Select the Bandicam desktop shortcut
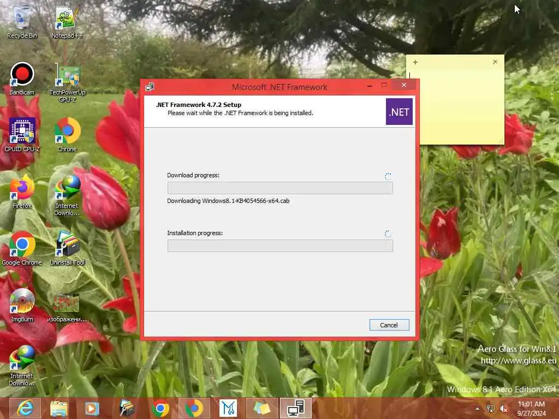The width and height of the screenshot is (559, 419). 22,79
